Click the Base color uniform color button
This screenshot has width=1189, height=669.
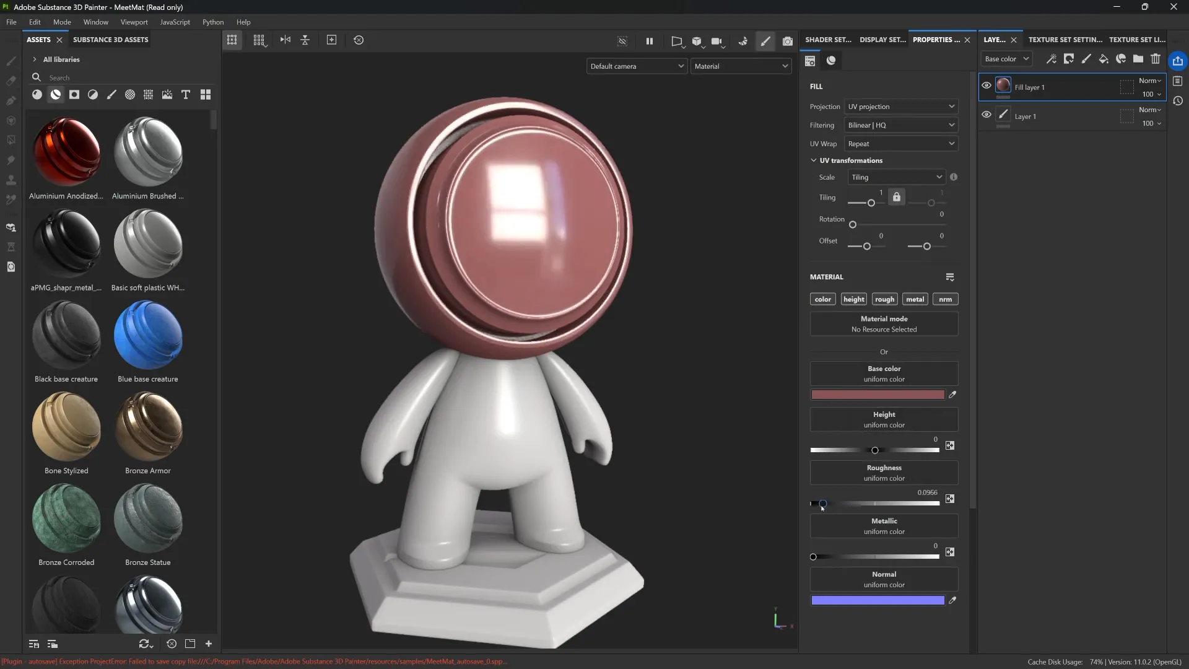pyautogui.click(x=884, y=374)
